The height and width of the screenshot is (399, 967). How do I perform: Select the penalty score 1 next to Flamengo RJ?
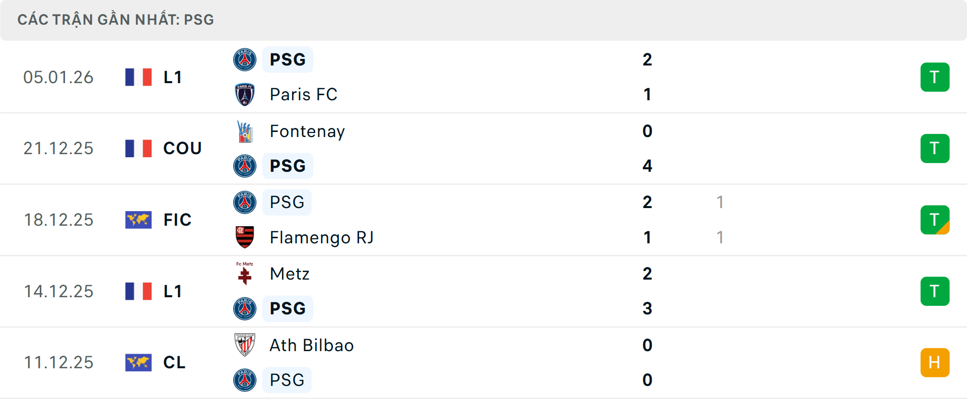click(x=720, y=237)
